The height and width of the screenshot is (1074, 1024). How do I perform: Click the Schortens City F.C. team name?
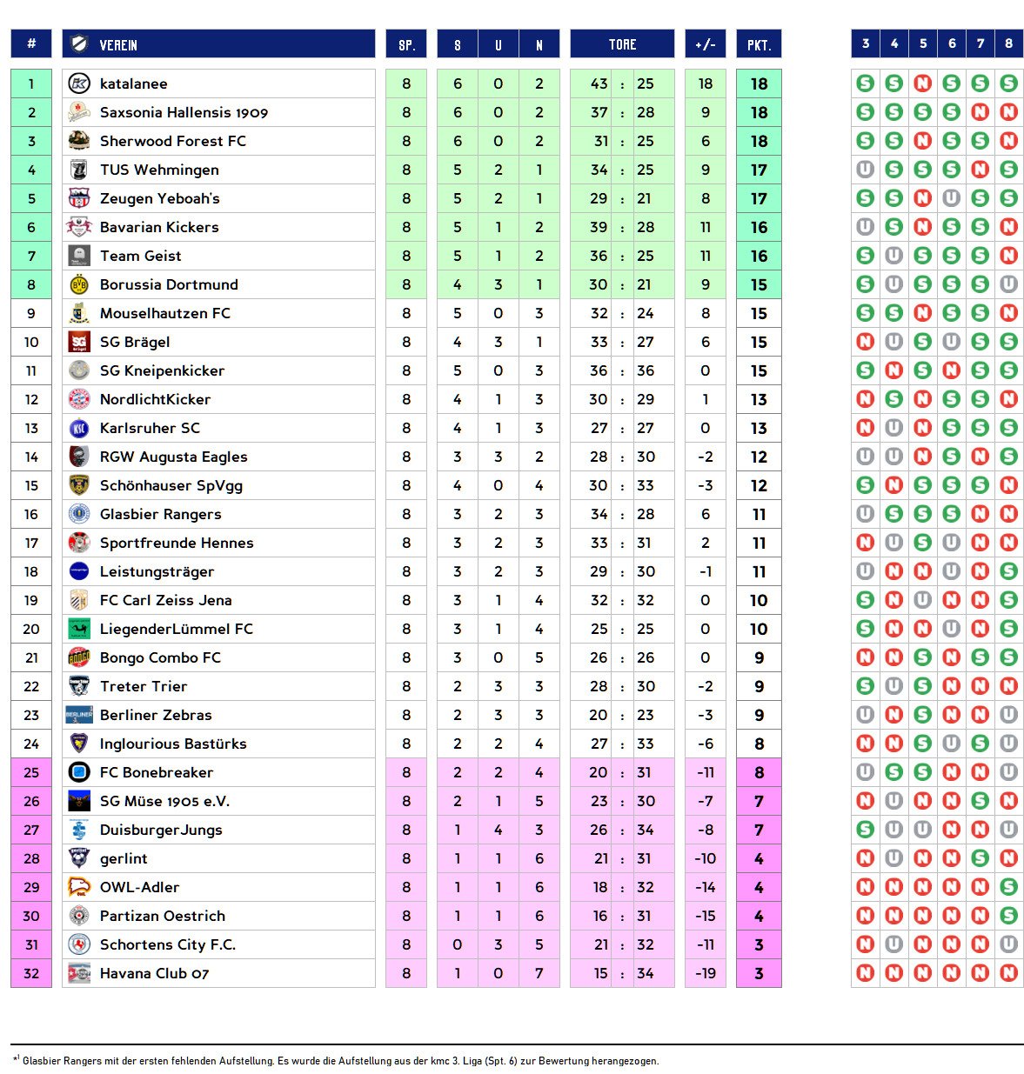(x=168, y=944)
